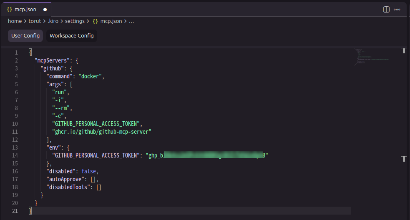Open the .kiro breadcrumb dropdown

coord(53,21)
